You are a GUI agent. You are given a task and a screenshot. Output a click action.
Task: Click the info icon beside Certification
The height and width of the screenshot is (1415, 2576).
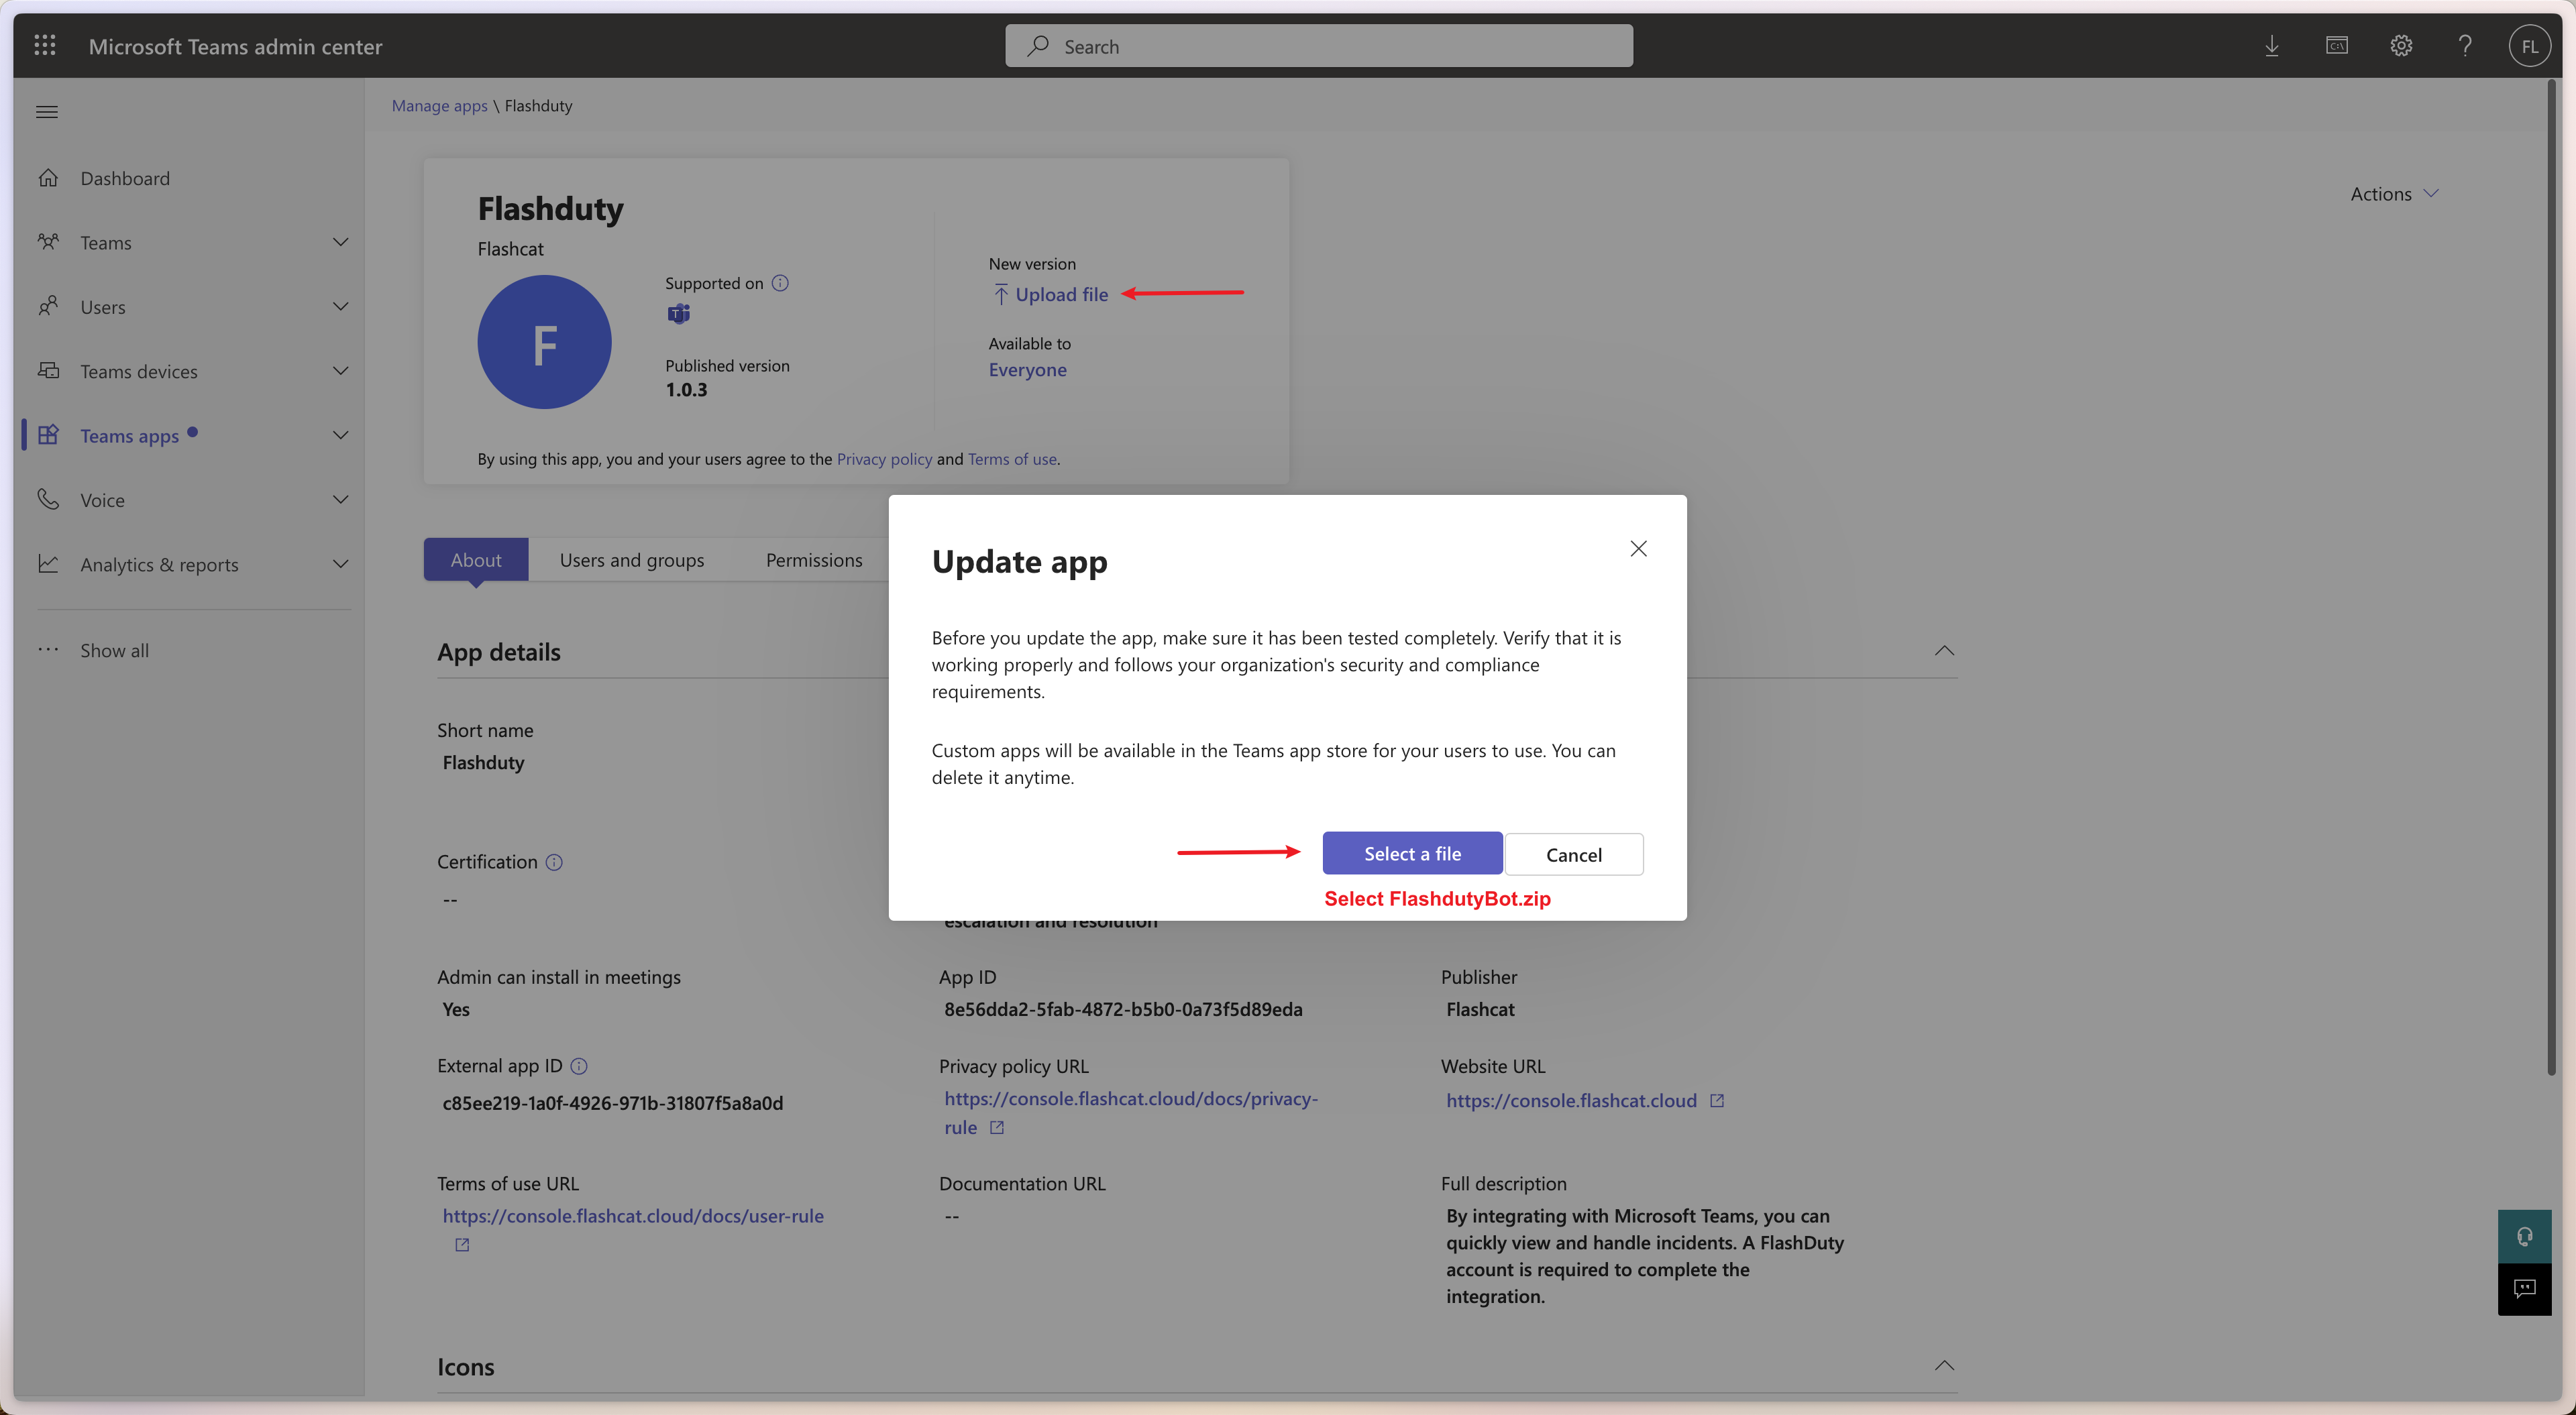click(554, 862)
